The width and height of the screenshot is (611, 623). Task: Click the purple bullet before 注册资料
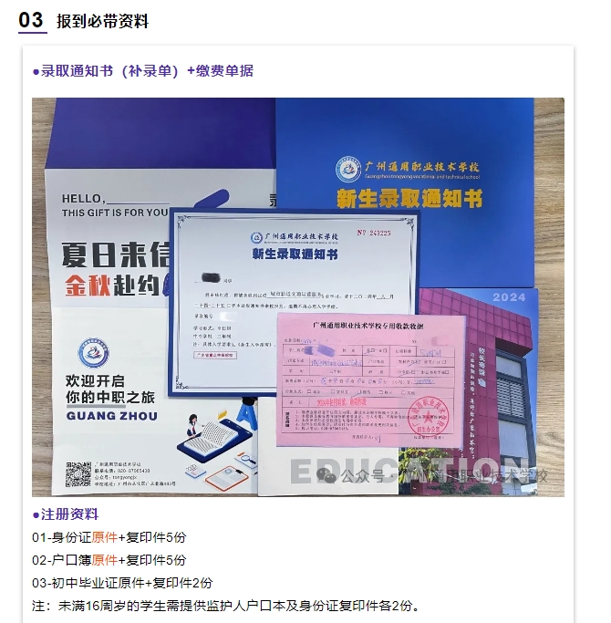(x=36, y=515)
